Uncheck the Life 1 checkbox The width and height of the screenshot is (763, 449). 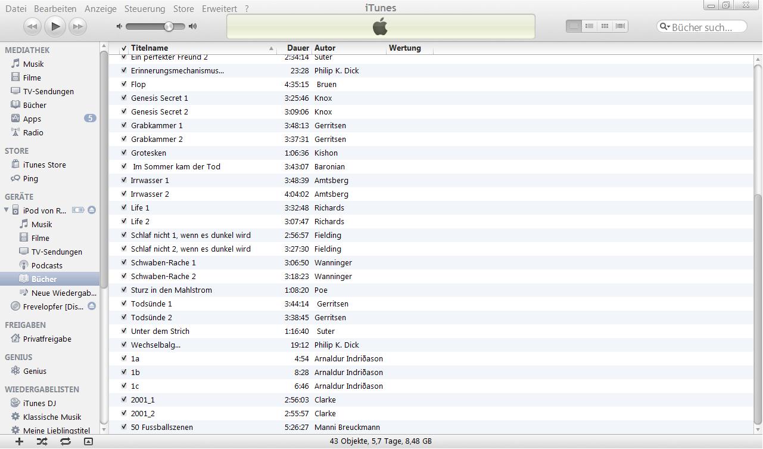tap(124, 208)
